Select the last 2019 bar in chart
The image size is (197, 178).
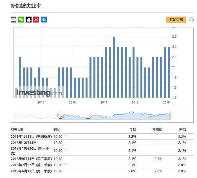(169, 72)
